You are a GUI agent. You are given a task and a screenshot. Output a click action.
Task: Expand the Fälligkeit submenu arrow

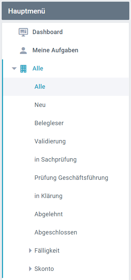(30, 251)
